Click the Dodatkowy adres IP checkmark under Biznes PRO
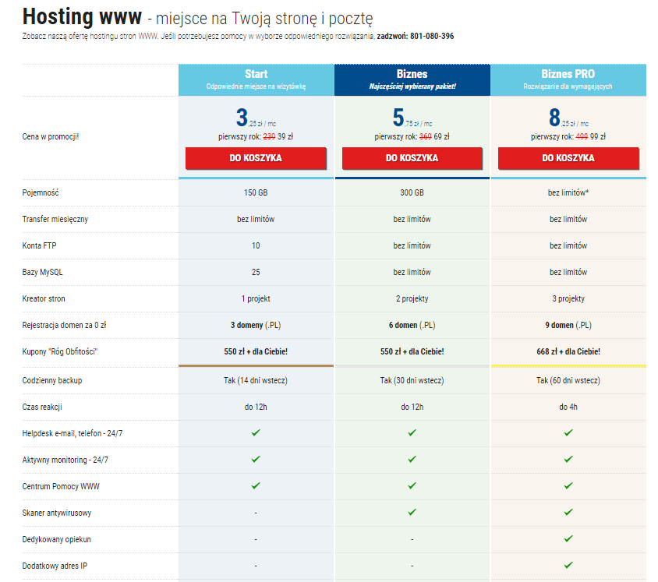 [568, 565]
